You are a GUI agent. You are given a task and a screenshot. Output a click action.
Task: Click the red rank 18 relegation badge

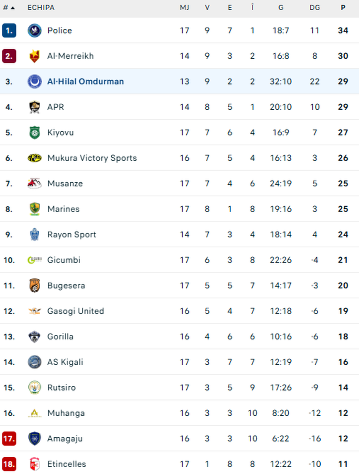pos(9,464)
